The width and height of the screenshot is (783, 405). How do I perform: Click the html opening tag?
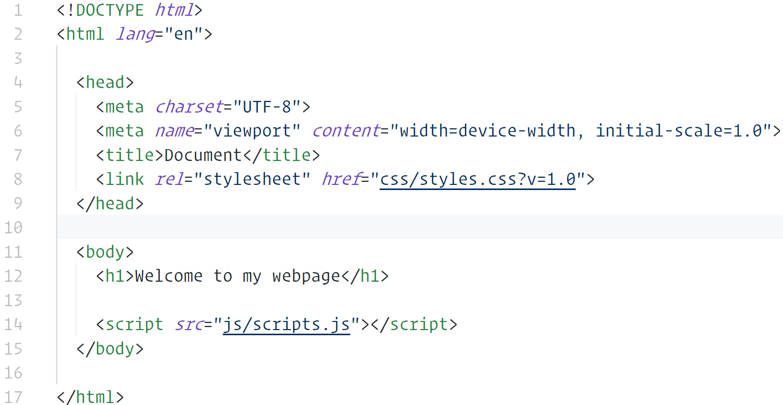tap(82, 34)
